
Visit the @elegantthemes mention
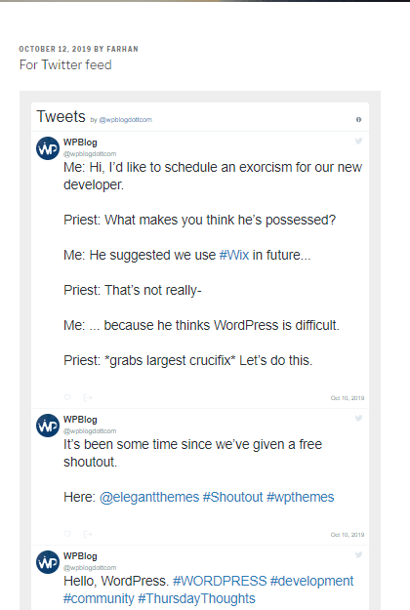[x=149, y=497]
